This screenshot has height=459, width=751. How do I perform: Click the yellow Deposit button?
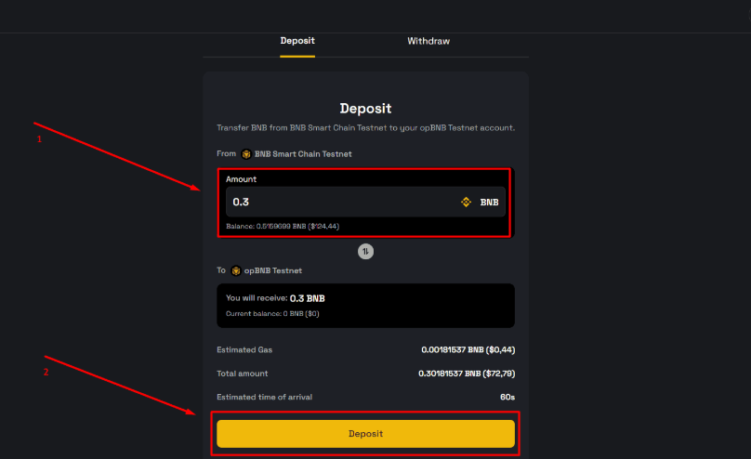[365, 434]
